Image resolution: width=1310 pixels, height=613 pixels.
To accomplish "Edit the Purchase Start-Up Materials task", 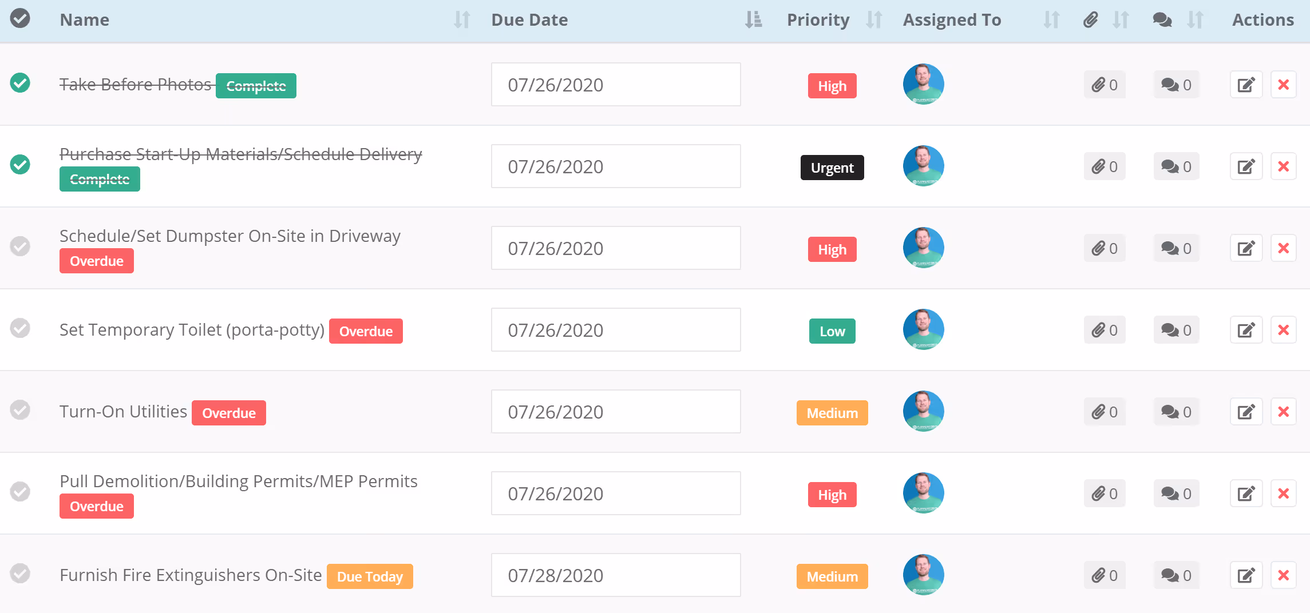I will point(1246,166).
